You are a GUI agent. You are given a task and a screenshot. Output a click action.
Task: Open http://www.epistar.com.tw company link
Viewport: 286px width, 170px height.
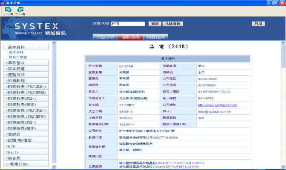point(217,105)
